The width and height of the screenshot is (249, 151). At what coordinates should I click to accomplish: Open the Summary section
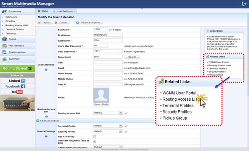point(18,59)
